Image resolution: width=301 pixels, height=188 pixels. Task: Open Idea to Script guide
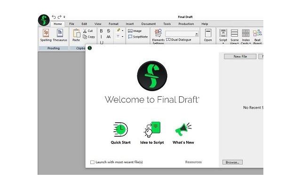(152, 133)
